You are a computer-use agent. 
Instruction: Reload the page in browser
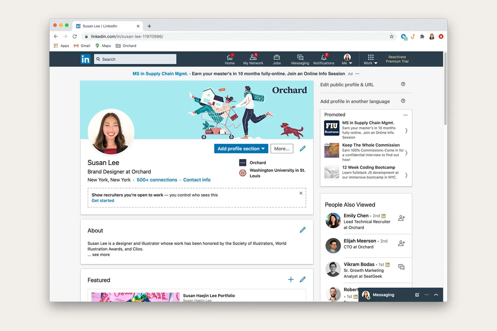(x=75, y=36)
